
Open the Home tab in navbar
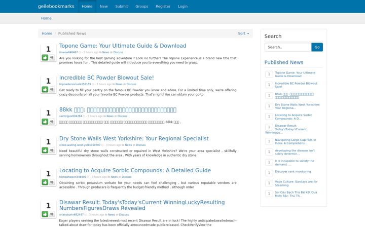tap(87, 6)
